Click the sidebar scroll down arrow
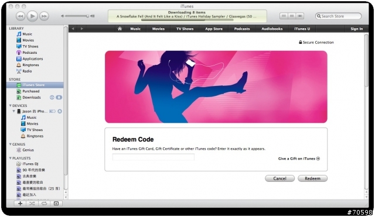Image resolution: width=375 pixels, height=217 pixels. tap(66, 198)
